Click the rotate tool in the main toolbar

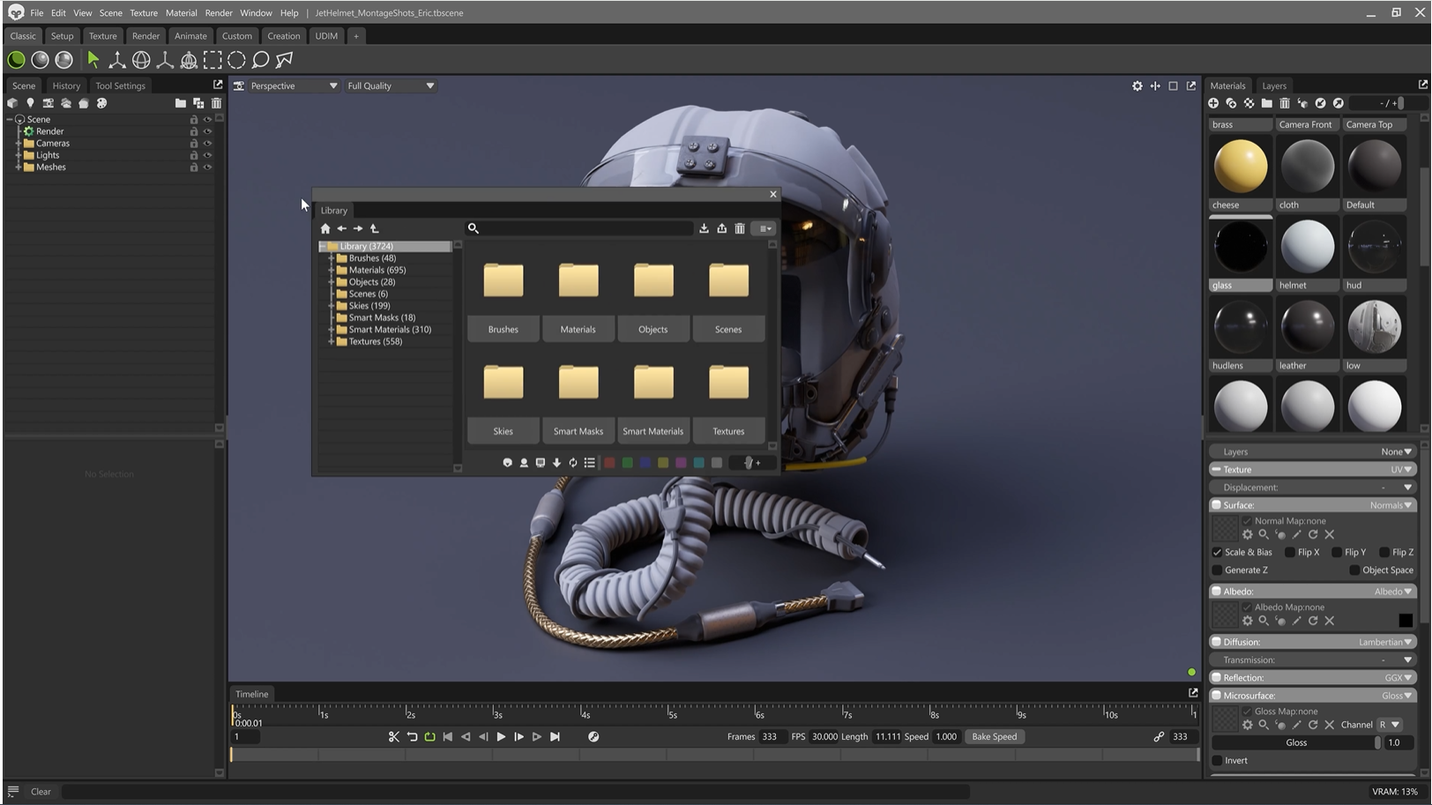pos(141,60)
